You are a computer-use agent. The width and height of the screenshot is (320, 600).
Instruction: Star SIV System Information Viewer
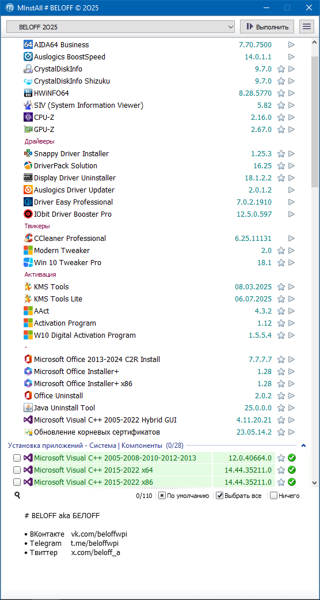click(x=281, y=105)
